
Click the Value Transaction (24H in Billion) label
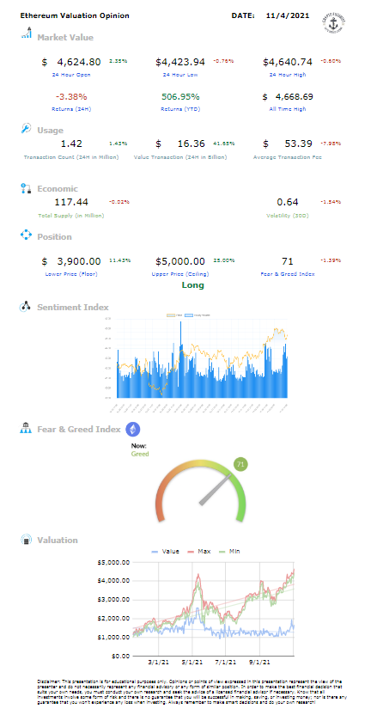pyautogui.click(x=180, y=157)
